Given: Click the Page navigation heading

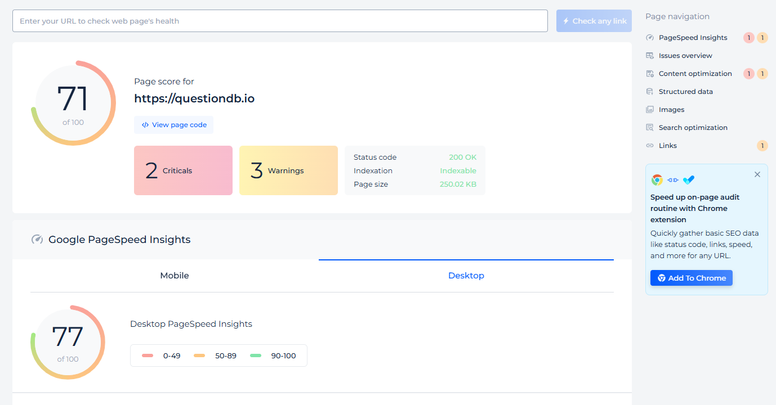Looking at the screenshot, I should pyautogui.click(x=677, y=16).
